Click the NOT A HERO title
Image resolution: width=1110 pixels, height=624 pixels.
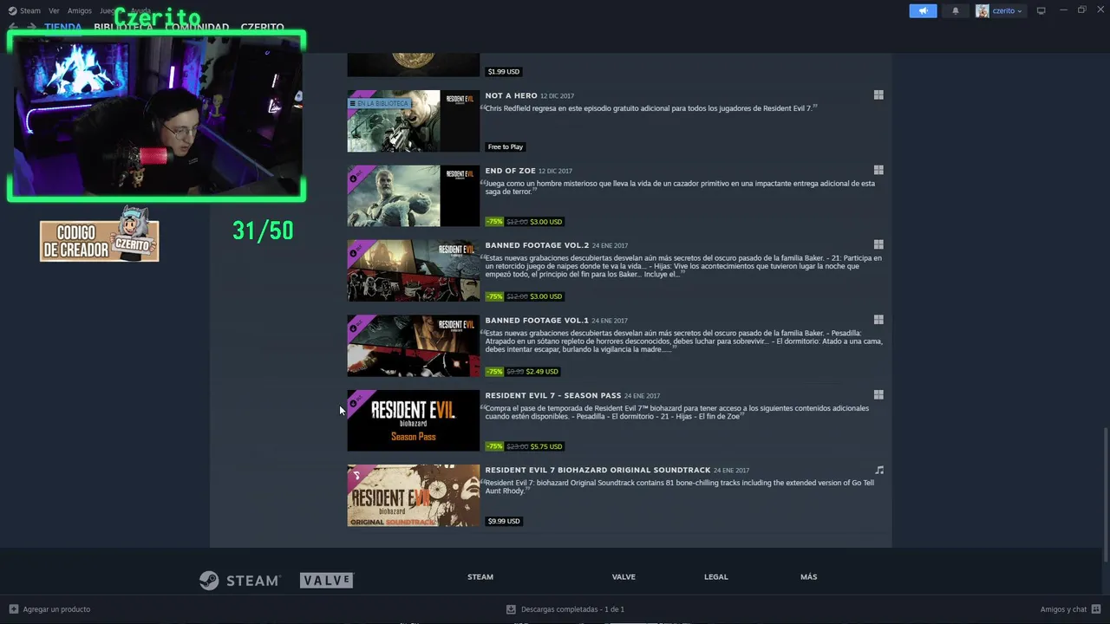511,95
